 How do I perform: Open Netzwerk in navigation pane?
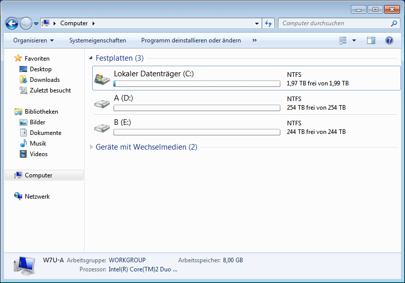[x=37, y=197]
